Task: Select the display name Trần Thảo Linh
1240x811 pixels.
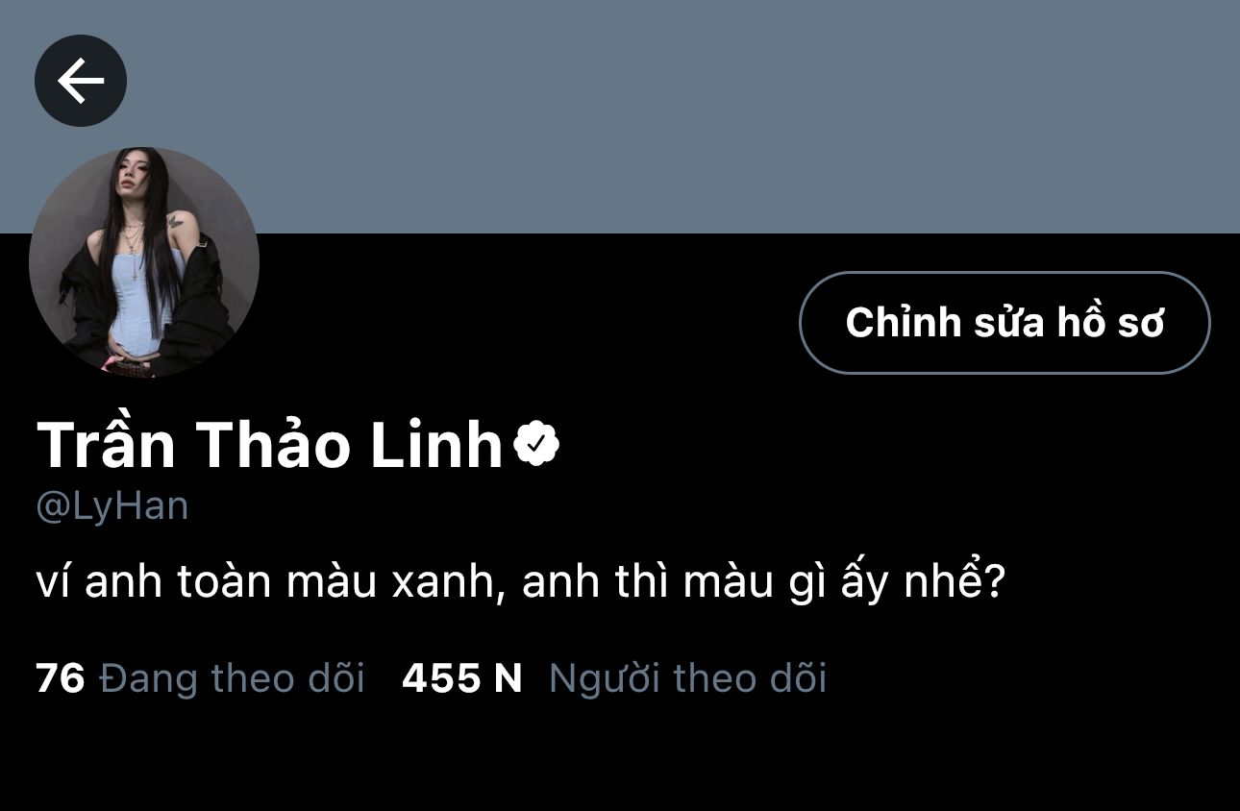Action: [270, 444]
